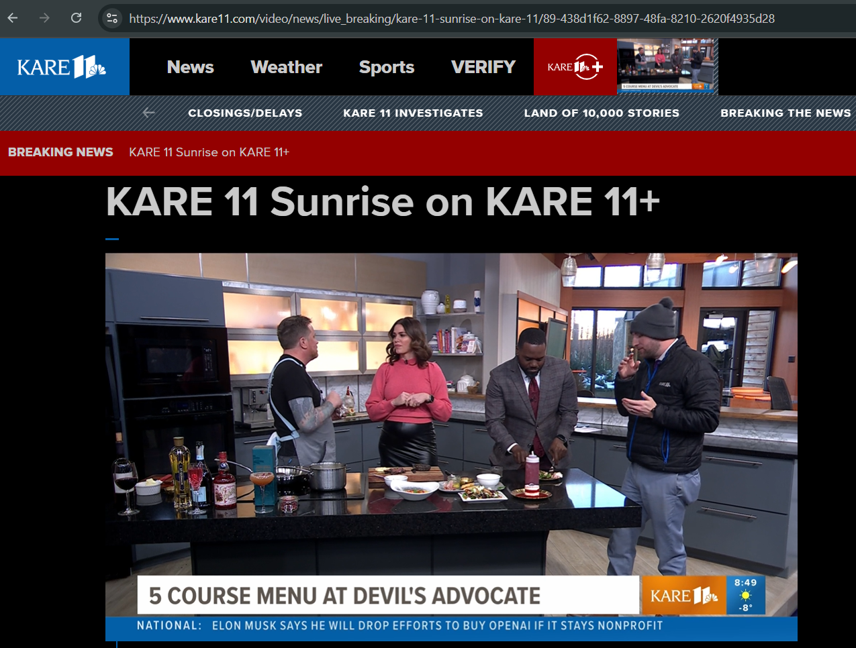Click the address bar URL field
The width and height of the screenshot is (856, 648).
tap(451, 18)
